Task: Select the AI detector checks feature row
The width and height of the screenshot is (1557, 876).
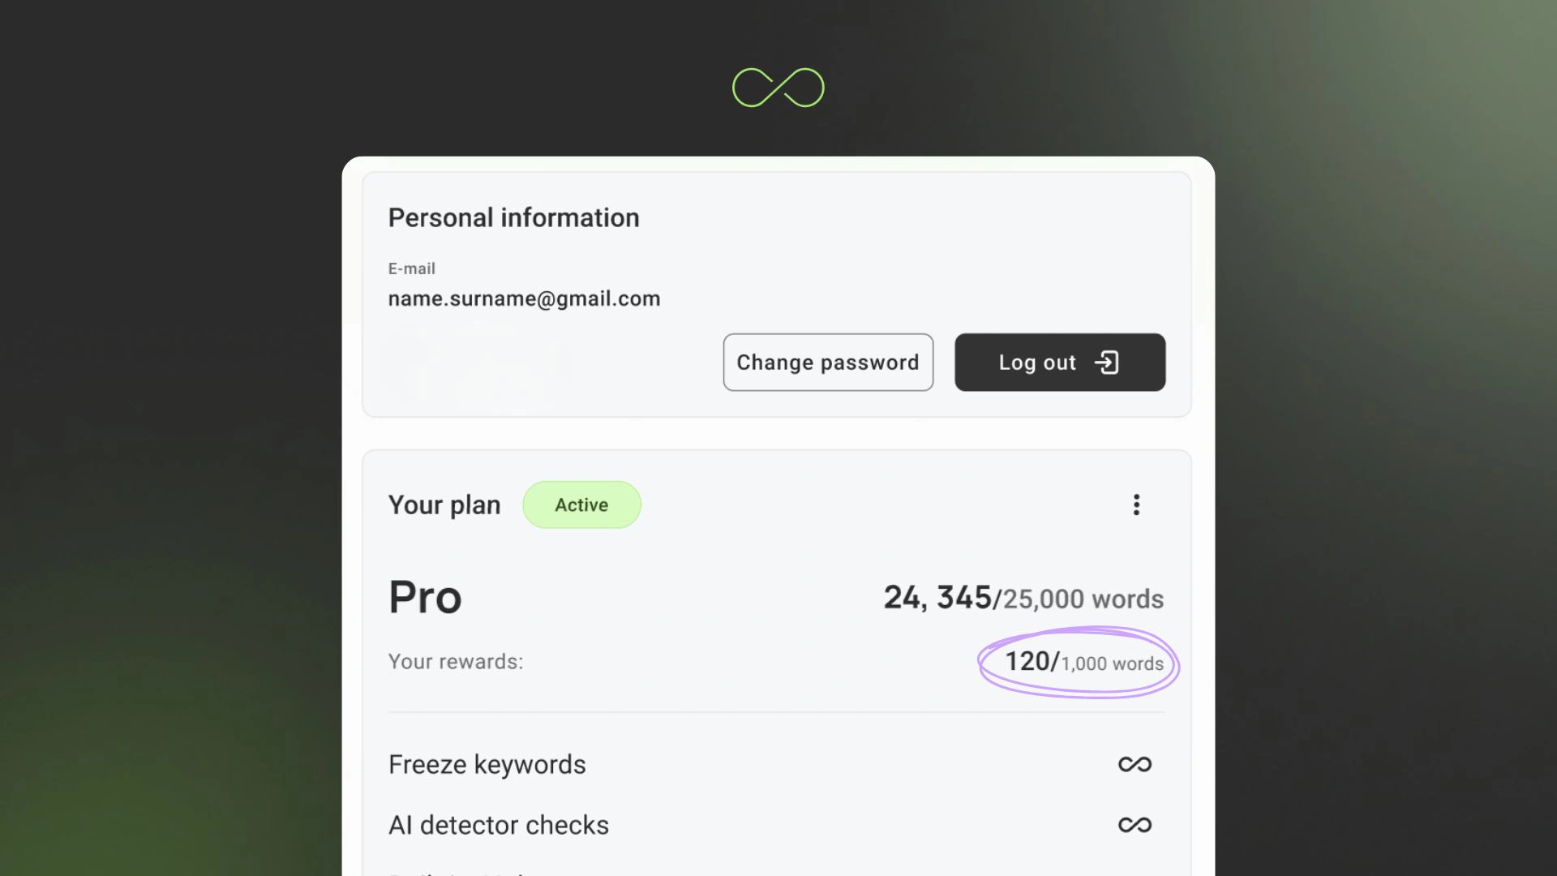Action: 498,825
